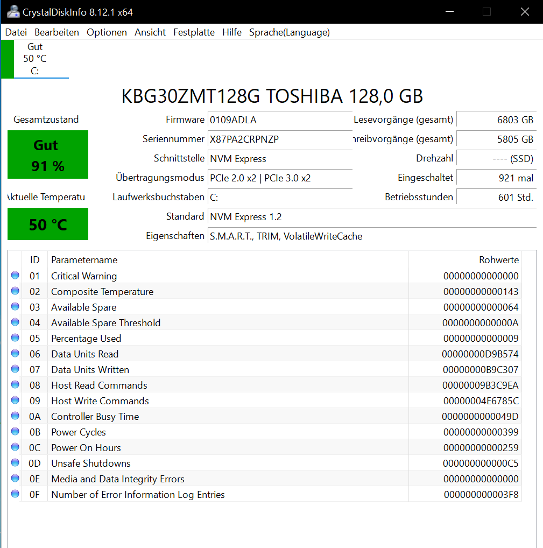
Task: Click the Übertragungsmodus field PCIe 2.0 x2
Action: (x=280, y=178)
